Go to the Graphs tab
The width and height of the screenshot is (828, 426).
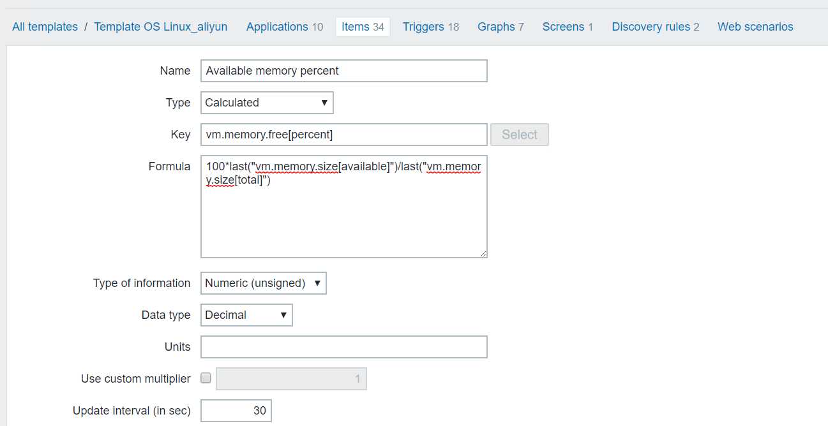501,27
